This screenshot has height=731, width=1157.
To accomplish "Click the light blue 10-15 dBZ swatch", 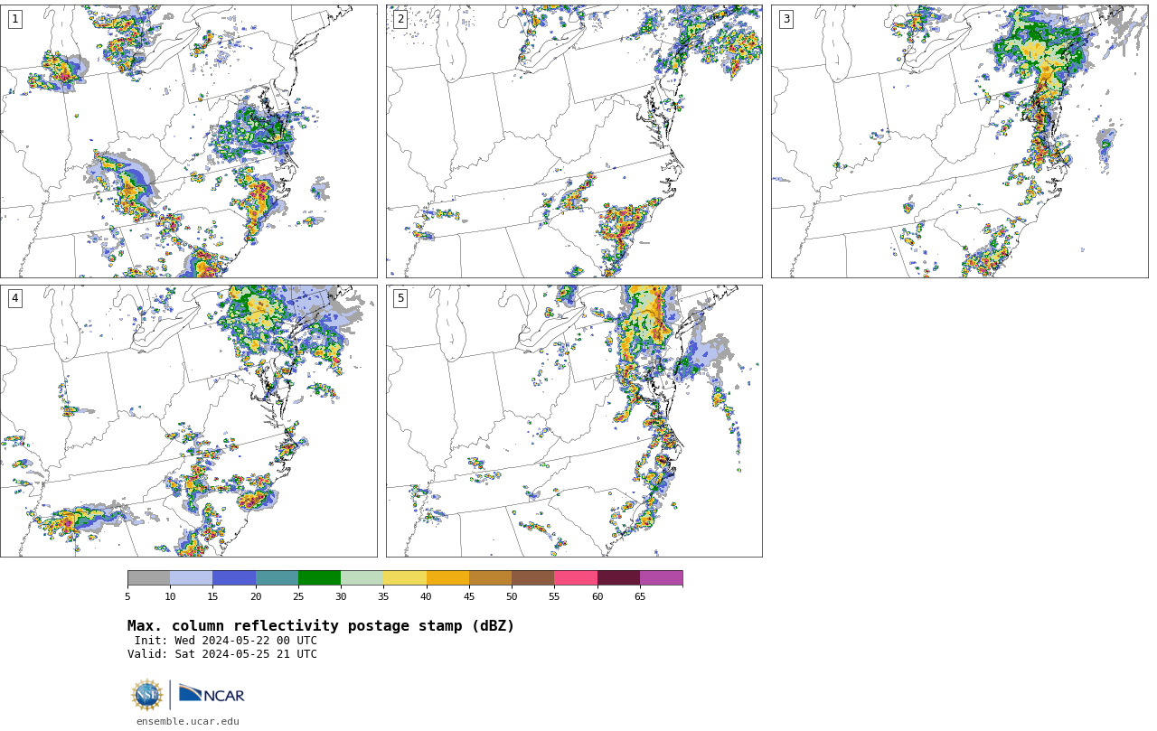I will 192,578.
